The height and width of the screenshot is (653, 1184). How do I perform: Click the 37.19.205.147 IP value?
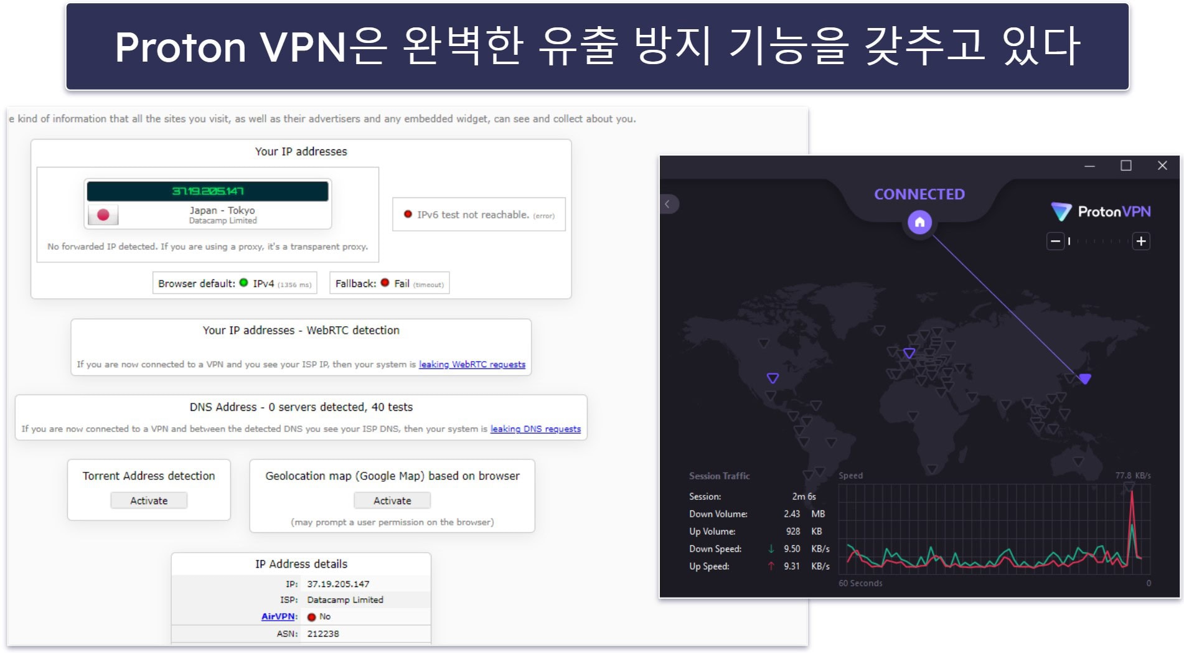point(338,584)
